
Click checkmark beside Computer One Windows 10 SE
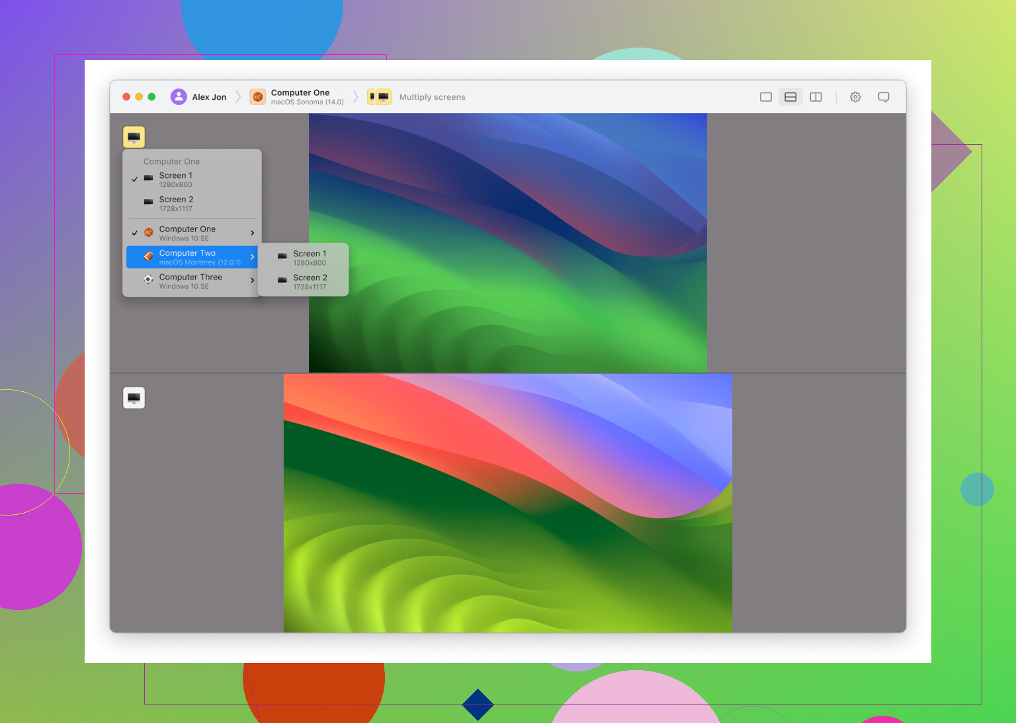click(134, 233)
